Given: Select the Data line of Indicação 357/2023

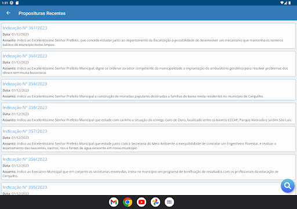Looking at the screenshot, I should (16, 138).
